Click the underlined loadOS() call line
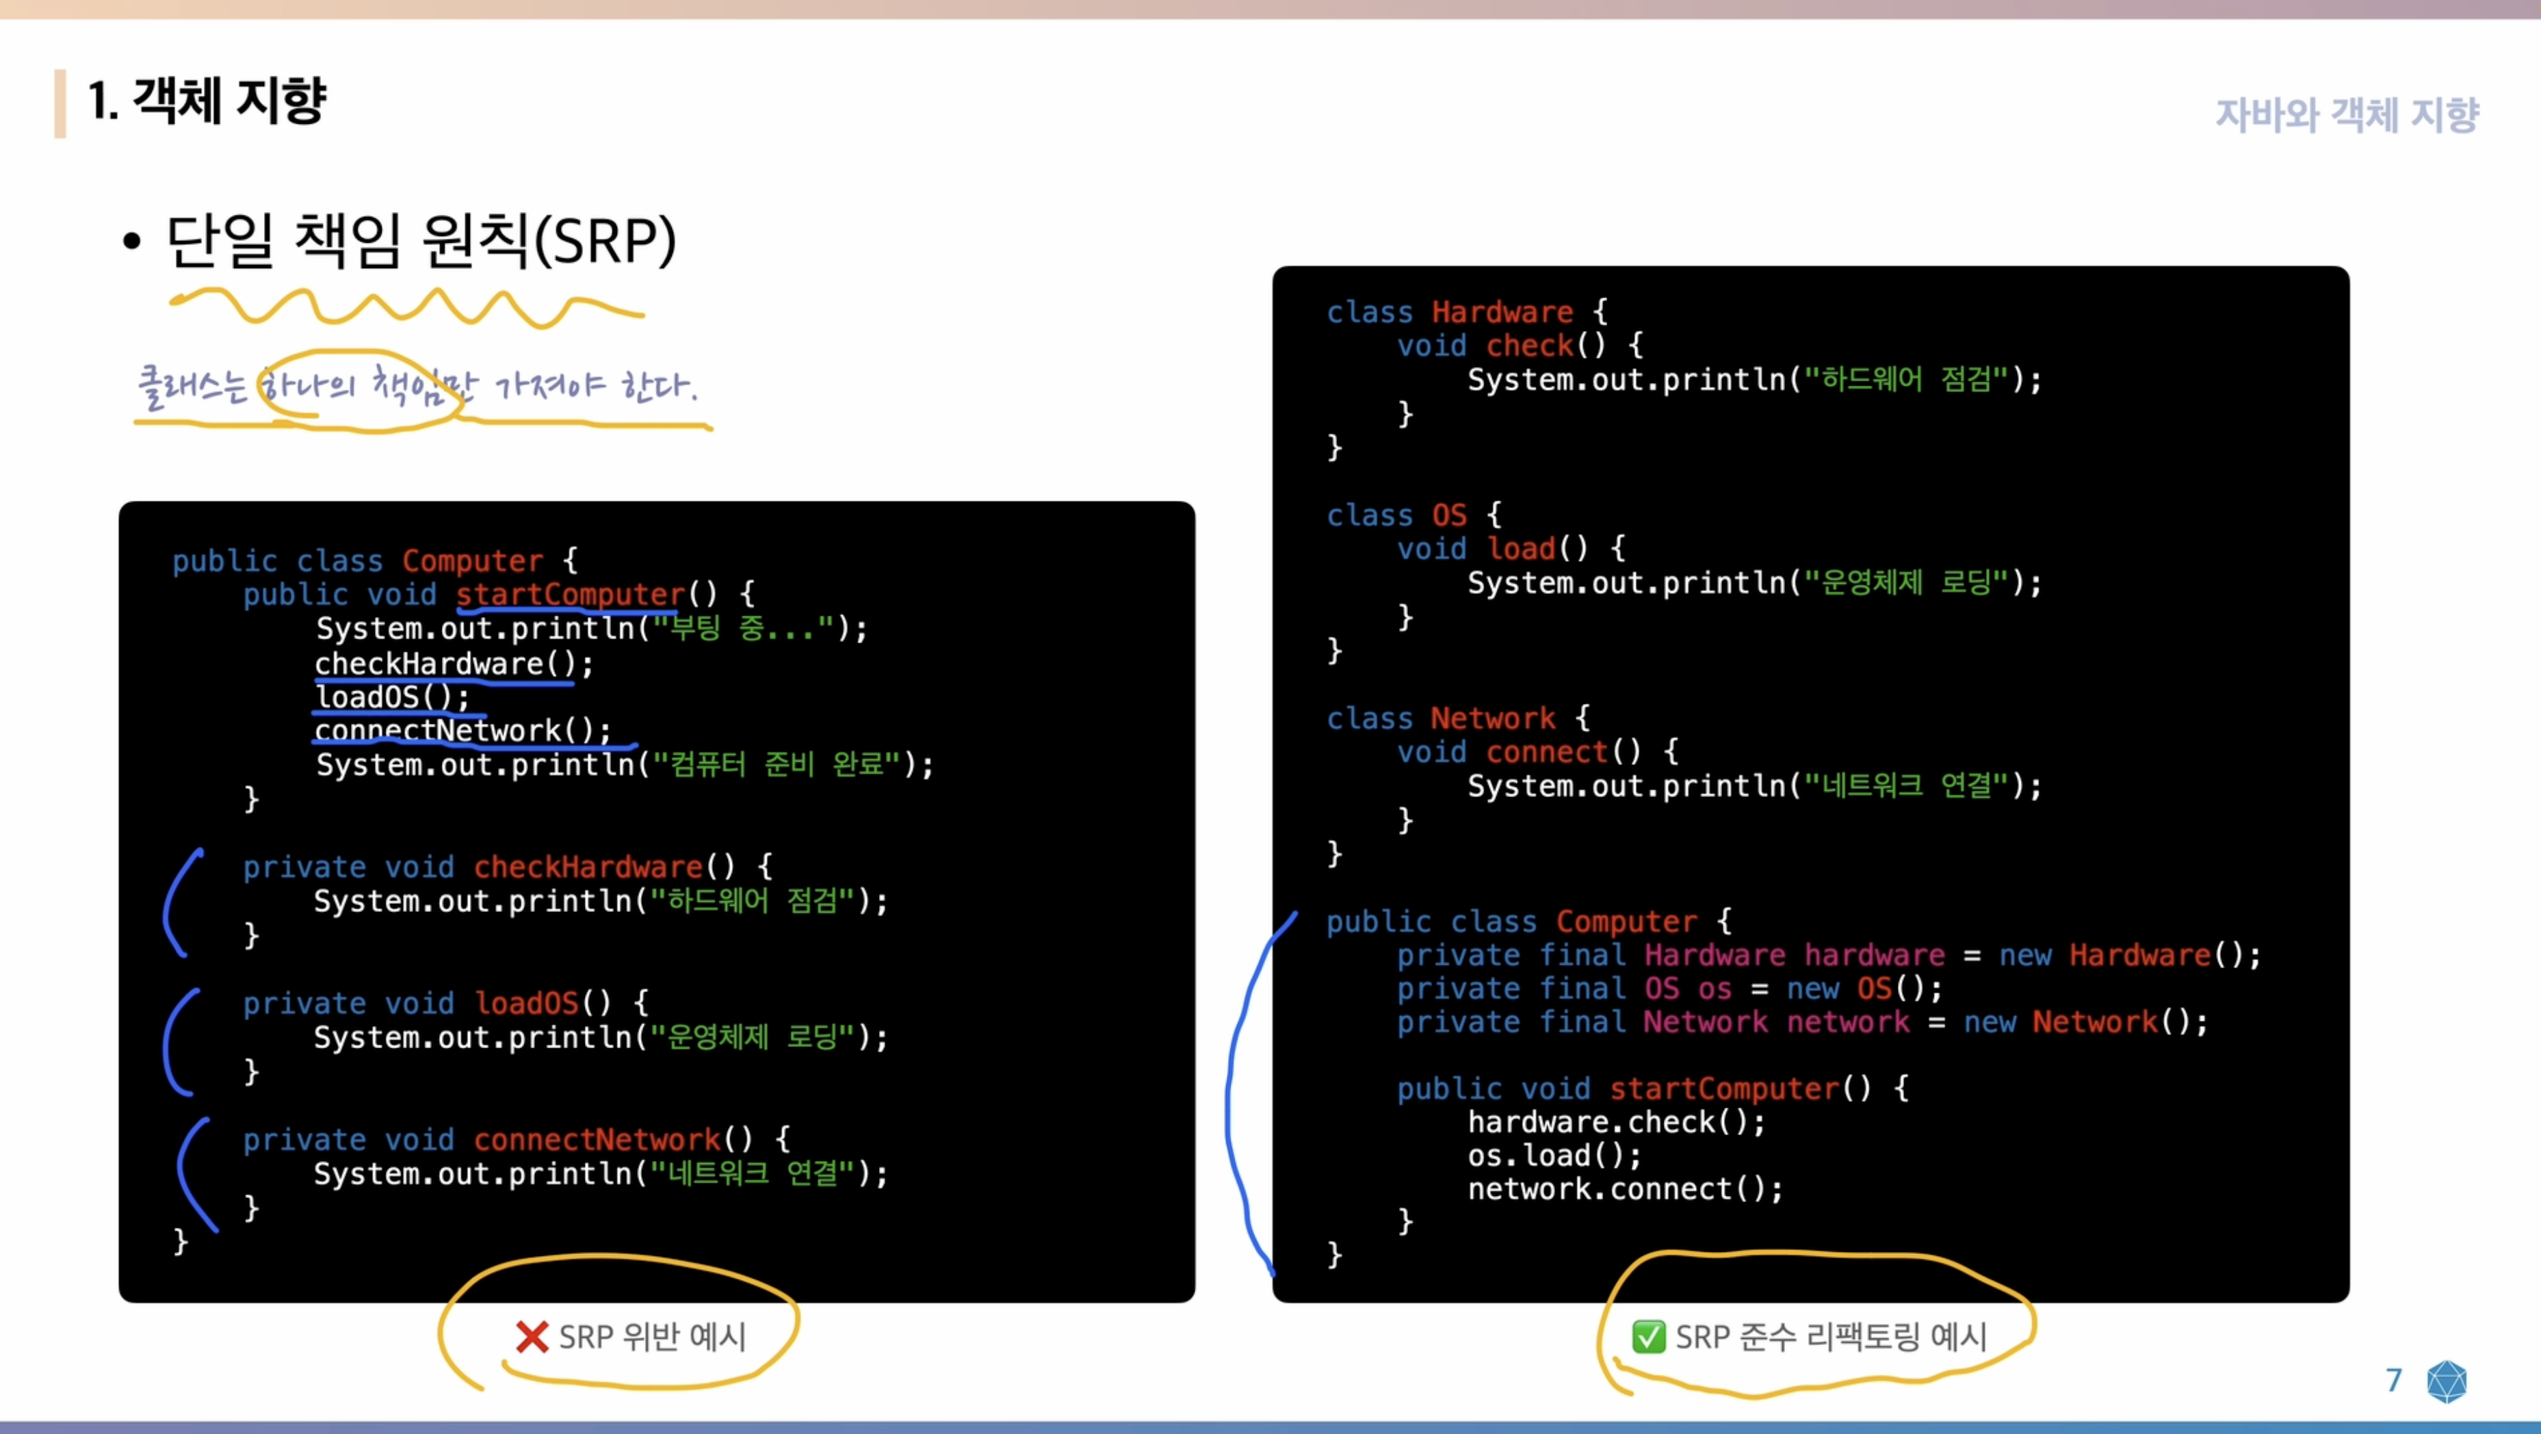 [391, 697]
